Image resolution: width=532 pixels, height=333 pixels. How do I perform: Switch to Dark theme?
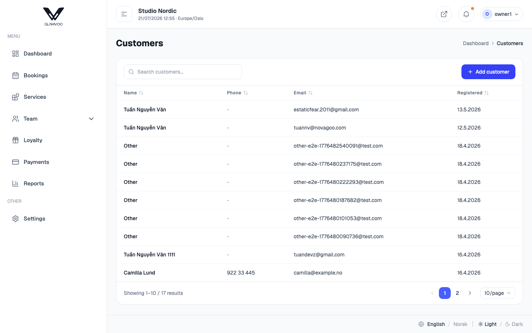pyautogui.click(x=514, y=324)
